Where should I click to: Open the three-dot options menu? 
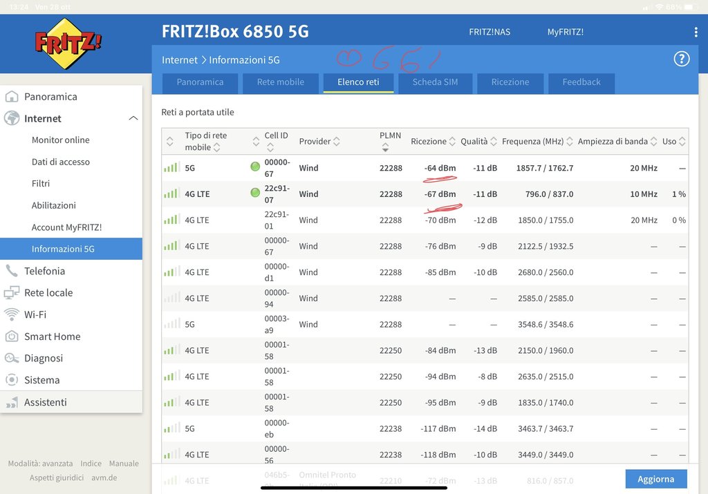click(696, 32)
